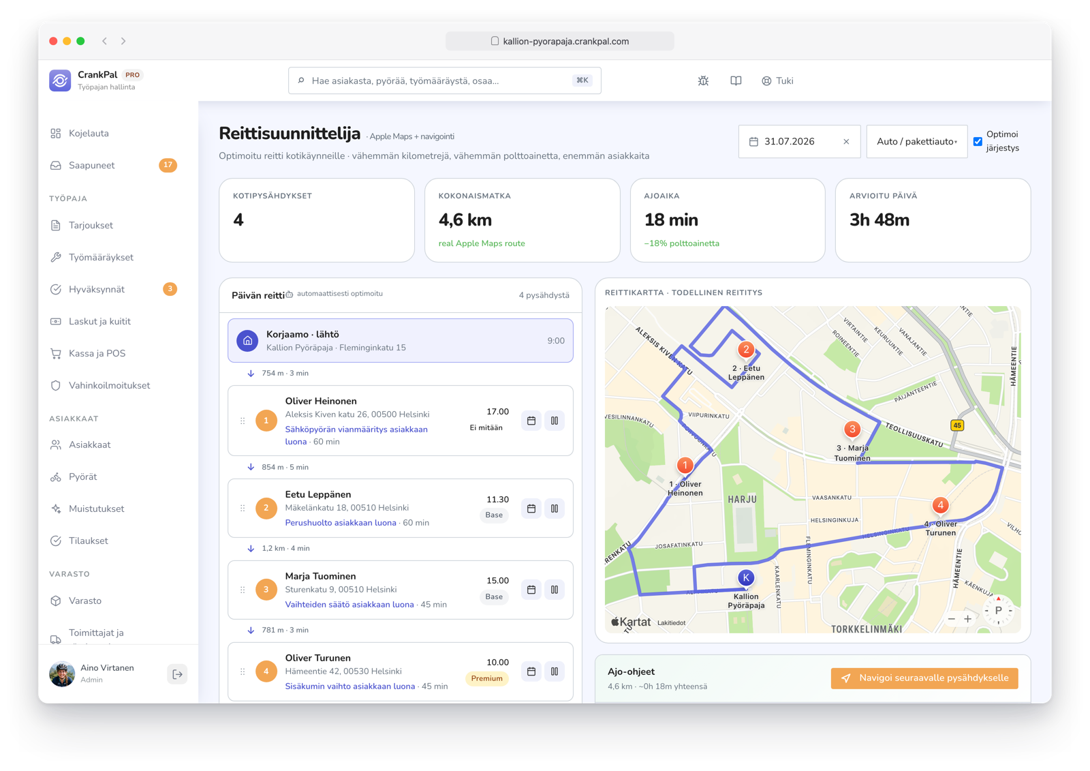This screenshot has height=771, width=1090.
Task: Click the address bar kallion-pyorapaja.crankpal.com
Action: [560, 41]
